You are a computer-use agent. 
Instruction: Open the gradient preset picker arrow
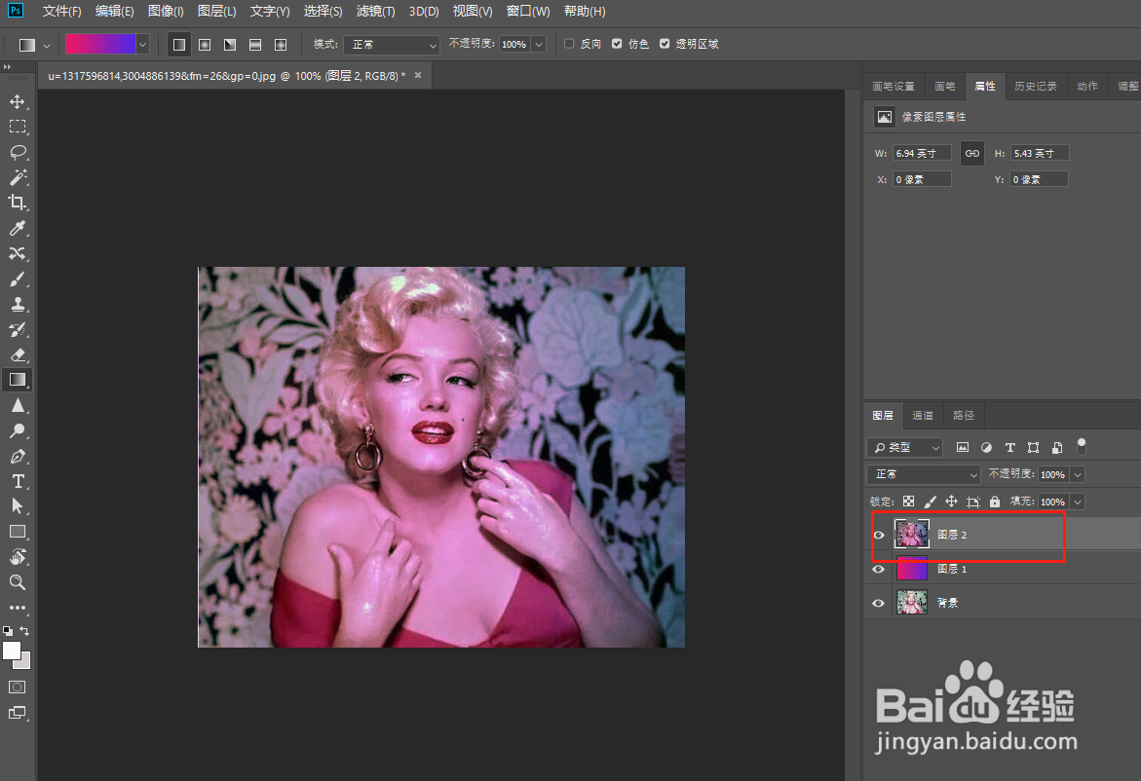[x=142, y=45]
